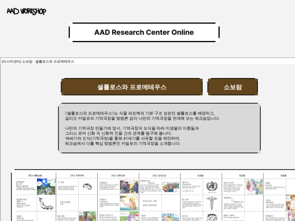Click the workshop description text box
Image resolution: width=295 pixels, height=221 pixels.
pyautogui.click(x=160, y=128)
